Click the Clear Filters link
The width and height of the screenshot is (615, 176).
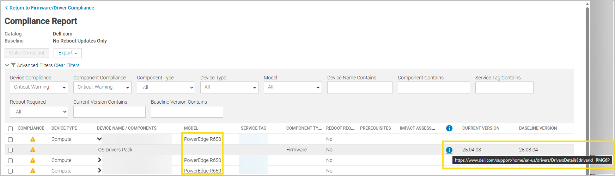pos(67,65)
